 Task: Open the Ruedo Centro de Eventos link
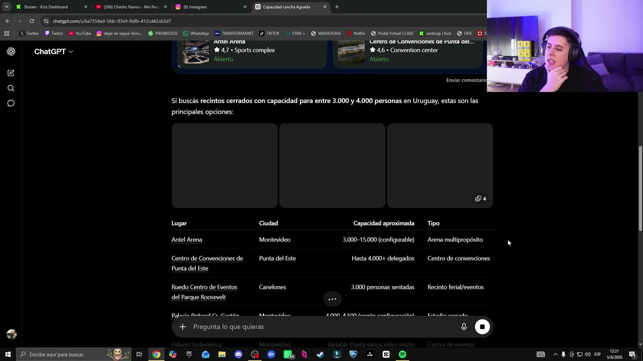pyautogui.click(x=204, y=292)
